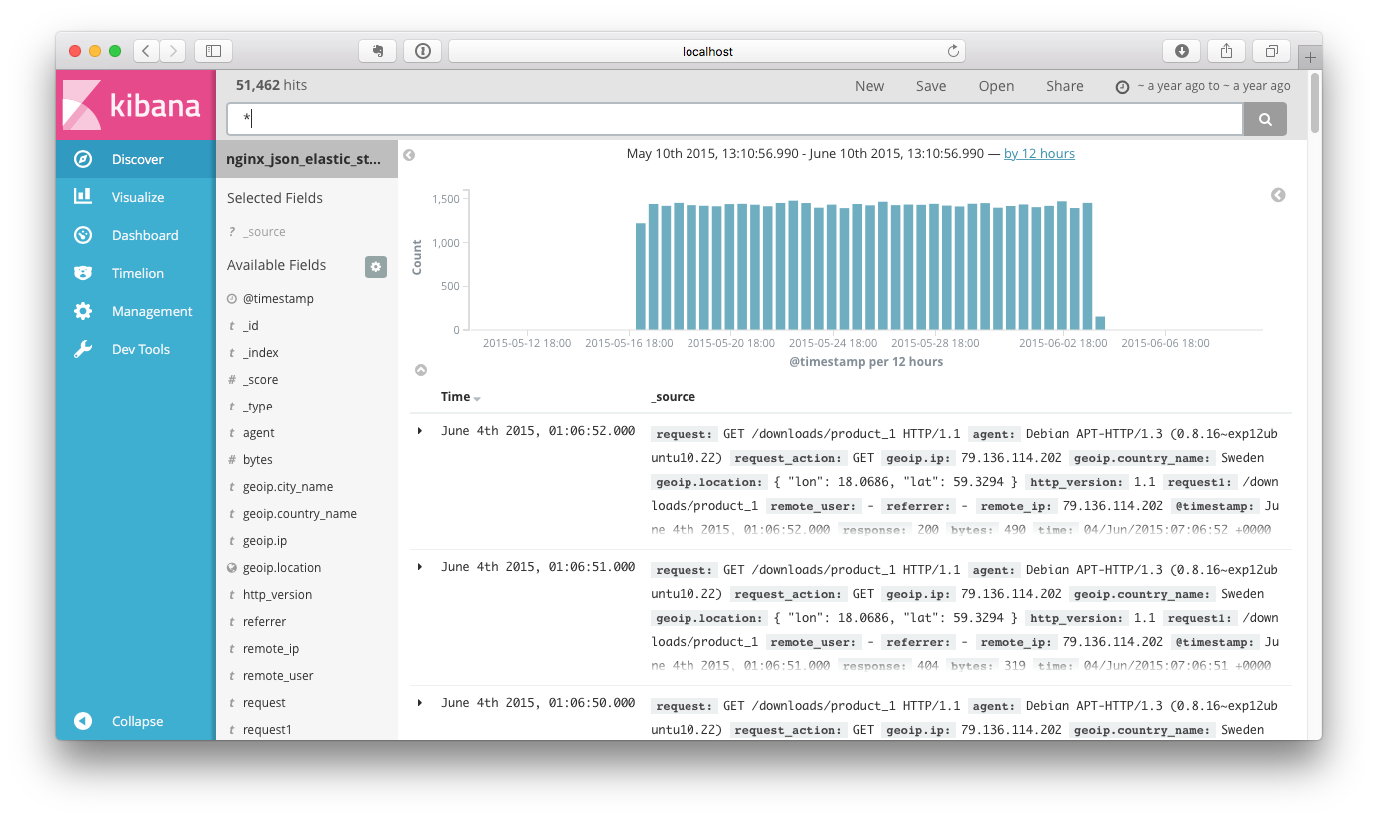This screenshot has height=820, width=1378.
Task: Click the Safari share icon
Action: pos(1226,51)
